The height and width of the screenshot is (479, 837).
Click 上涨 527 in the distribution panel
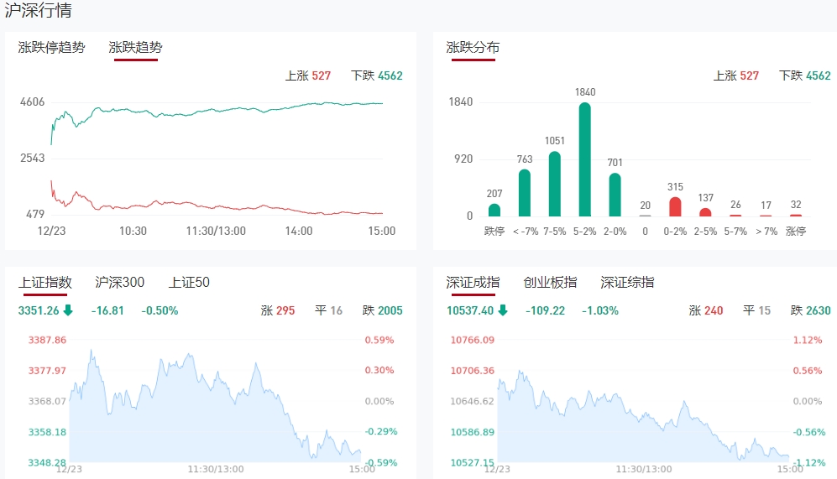(x=736, y=75)
